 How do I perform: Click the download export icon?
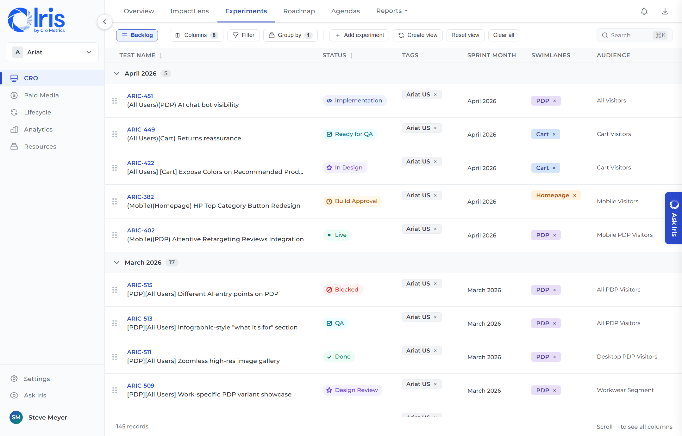click(x=665, y=11)
